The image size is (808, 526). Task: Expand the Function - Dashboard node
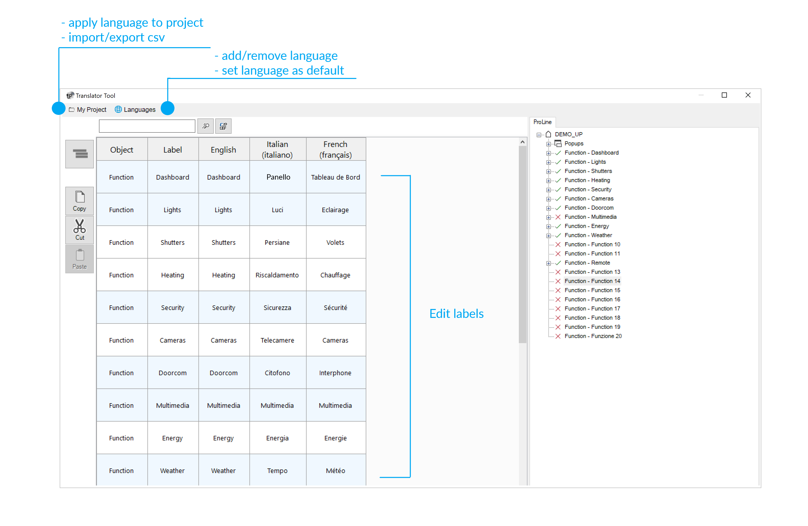(548, 153)
